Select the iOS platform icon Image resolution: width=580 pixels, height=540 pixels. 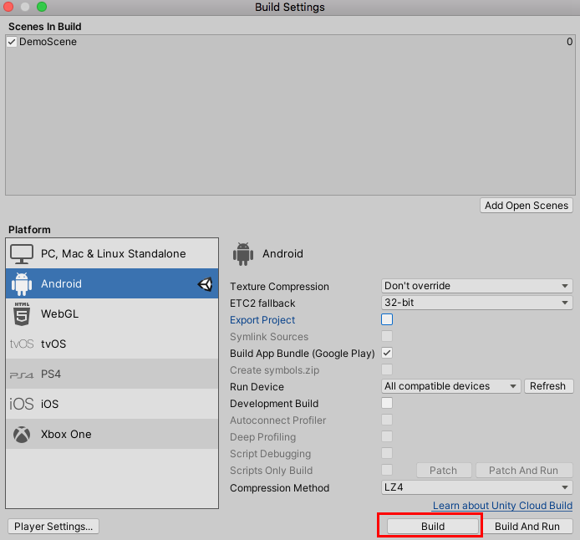pos(22,404)
